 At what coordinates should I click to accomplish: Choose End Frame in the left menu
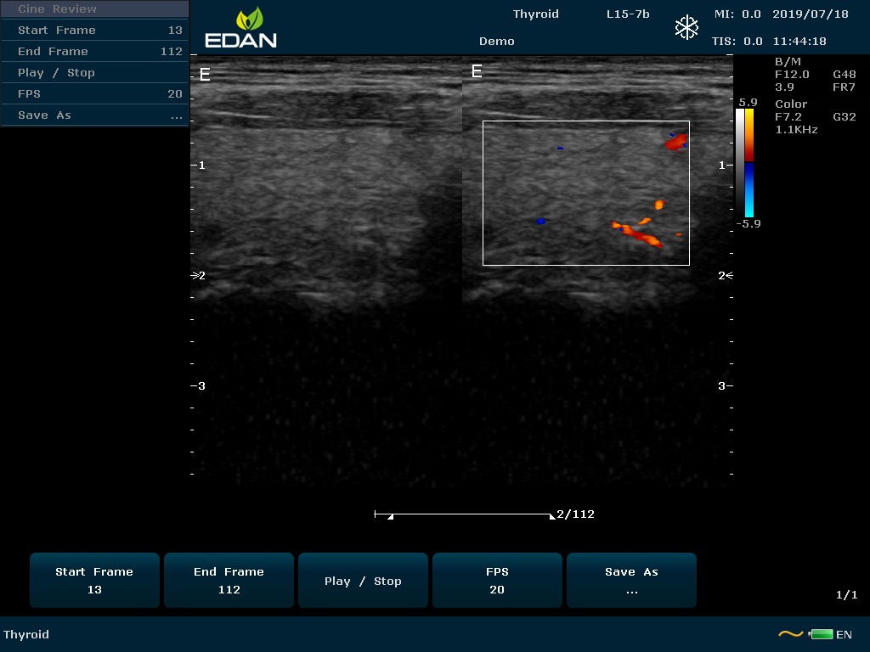[x=94, y=51]
